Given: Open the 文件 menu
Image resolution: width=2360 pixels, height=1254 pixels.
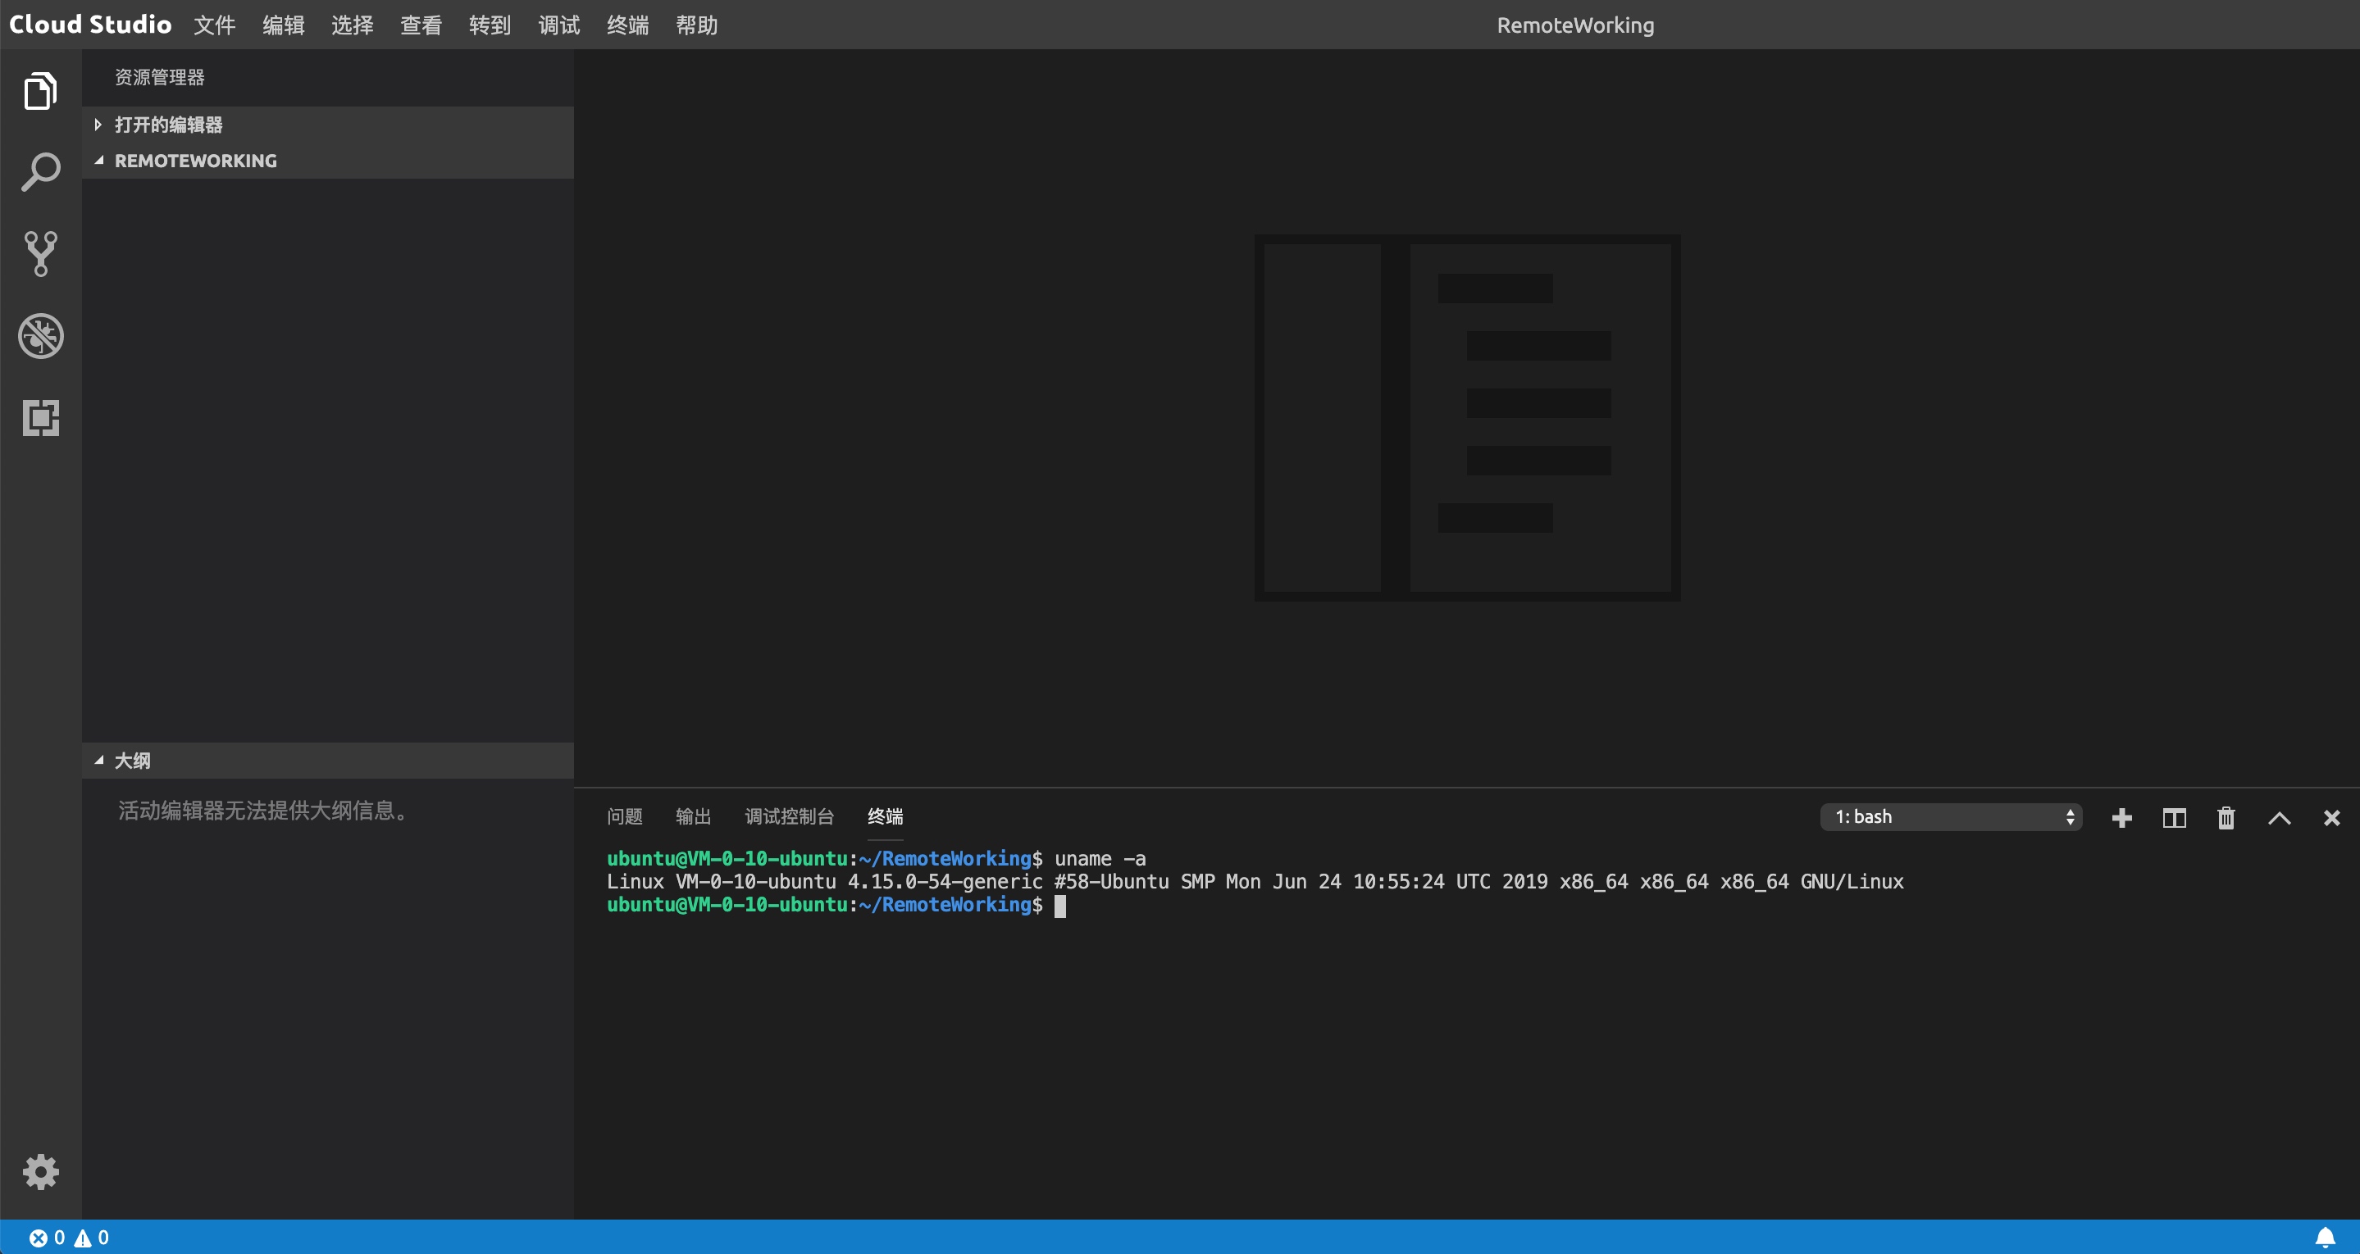Looking at the screenshot, I should [214, 25].
